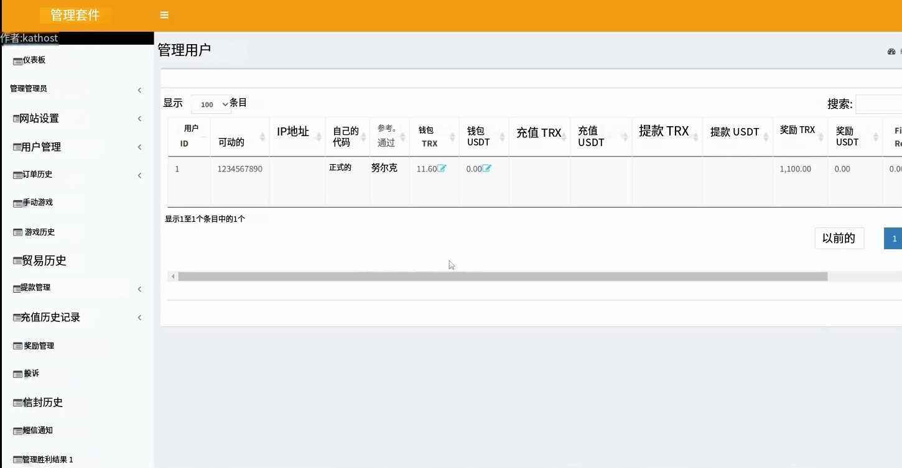Click the dashboard breadcrumb icon top right
902x468 pixels.
click(891, 52)
